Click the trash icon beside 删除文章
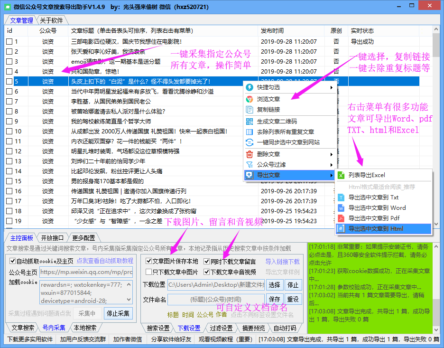Viewport: 444px width, 348px height. 250,154
